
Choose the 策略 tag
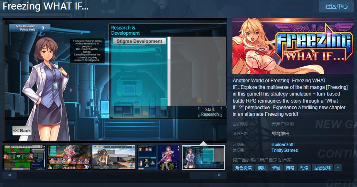pyautogui.click(x=290, y=168)
